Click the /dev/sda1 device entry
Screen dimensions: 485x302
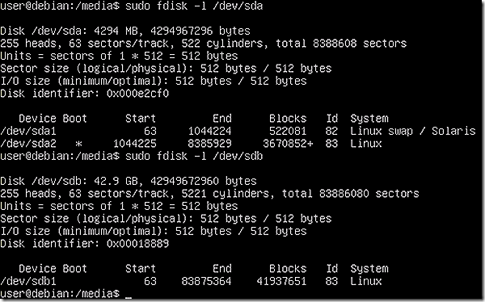28,131
